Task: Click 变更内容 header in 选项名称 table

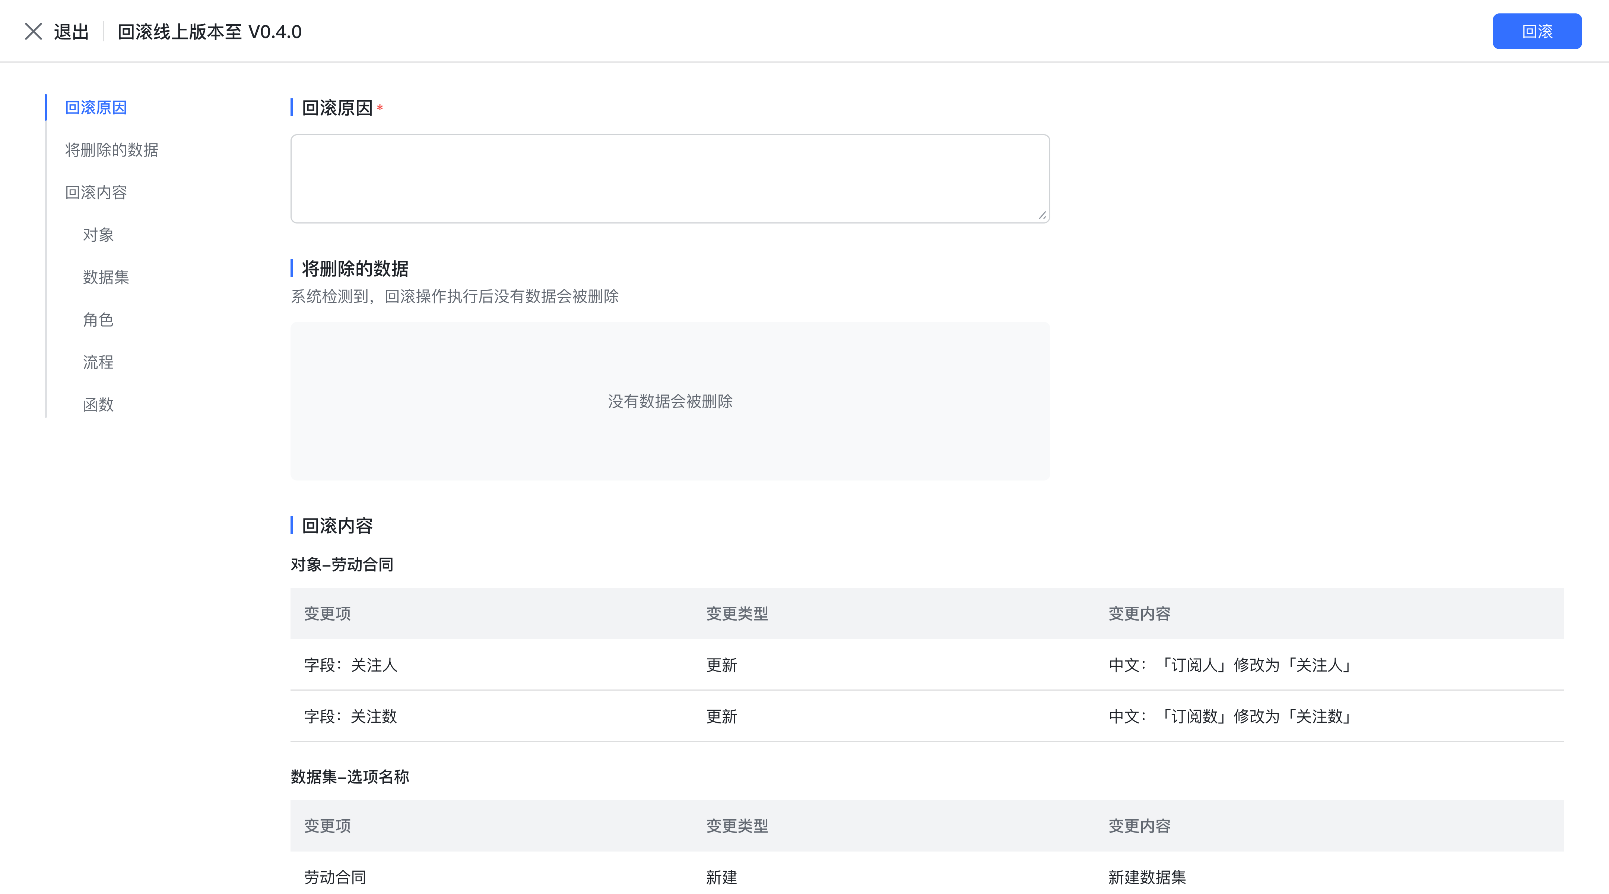Action: (1139, 826)
